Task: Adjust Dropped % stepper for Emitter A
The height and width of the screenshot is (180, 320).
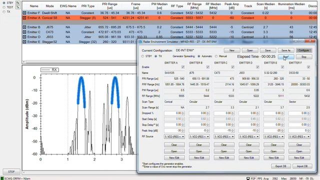Action: 182,113
